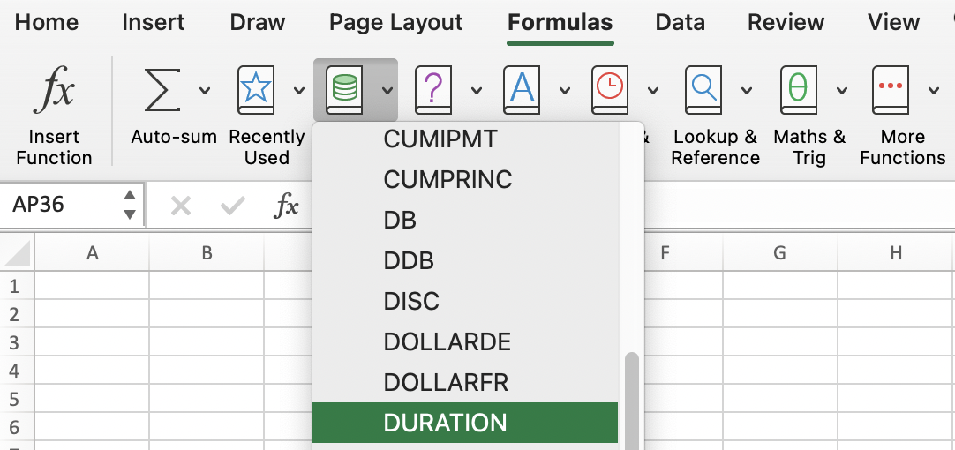
Task: Click cell A1 in the sheet
Action: coord(92,286)
